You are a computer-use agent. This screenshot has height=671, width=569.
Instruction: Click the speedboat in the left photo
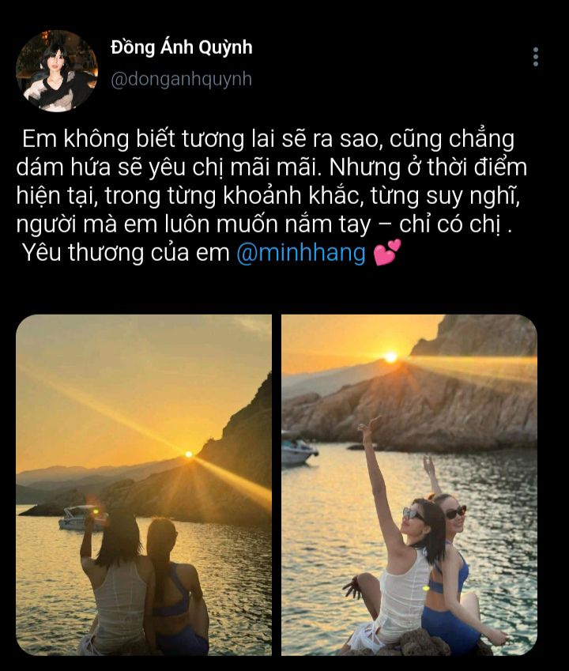(x=82, y=518)
